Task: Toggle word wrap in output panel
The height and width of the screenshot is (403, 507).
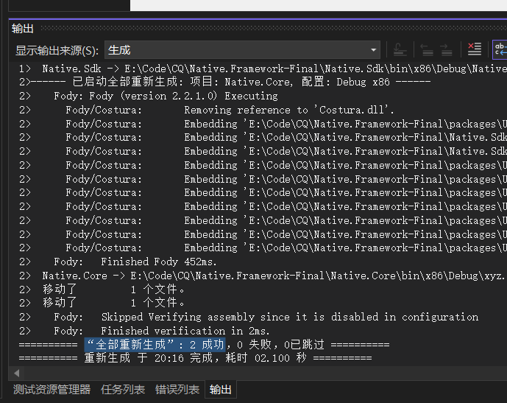Action: 500,50
